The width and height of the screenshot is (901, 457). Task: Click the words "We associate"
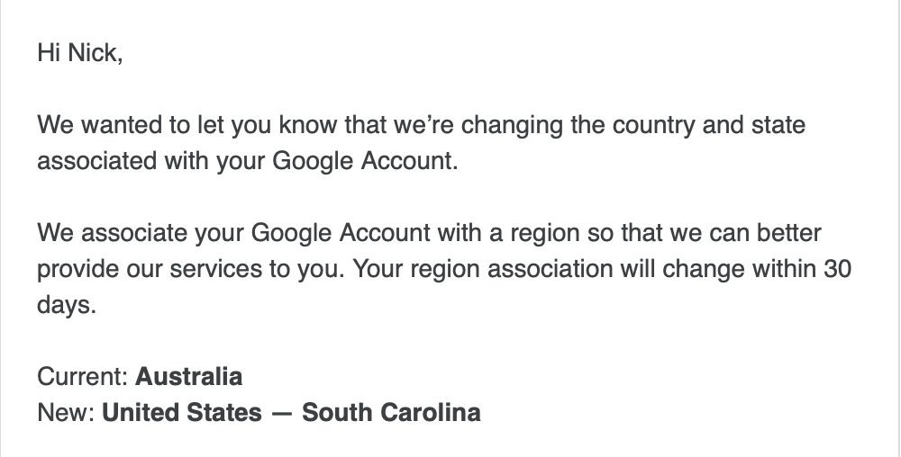pos(113,233)
